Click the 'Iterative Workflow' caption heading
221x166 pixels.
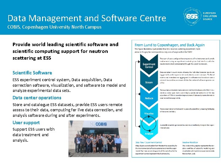(190, 142)
